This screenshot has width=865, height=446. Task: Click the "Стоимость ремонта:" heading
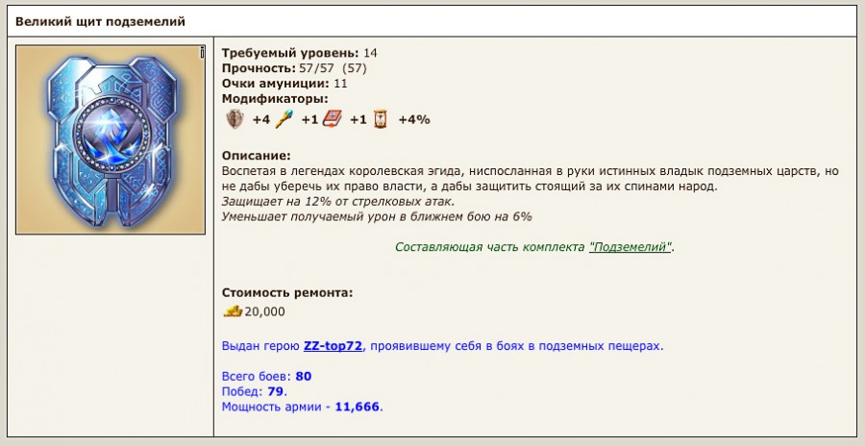(286, 293)
